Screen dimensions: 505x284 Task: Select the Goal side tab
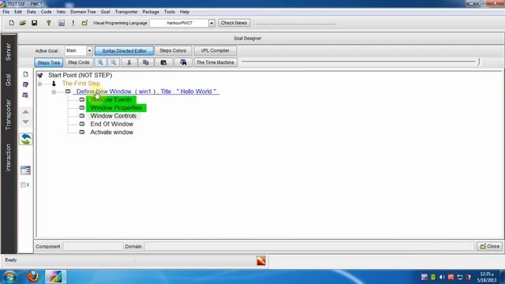[x=9, y=80]
